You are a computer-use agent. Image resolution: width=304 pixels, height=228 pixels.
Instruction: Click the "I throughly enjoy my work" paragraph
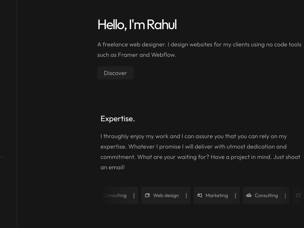pyautogui.click(x=200, y=152)
